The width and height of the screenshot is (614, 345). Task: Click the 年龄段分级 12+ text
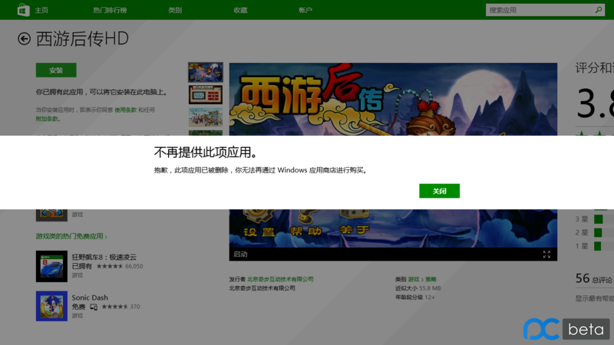(415, 297)
